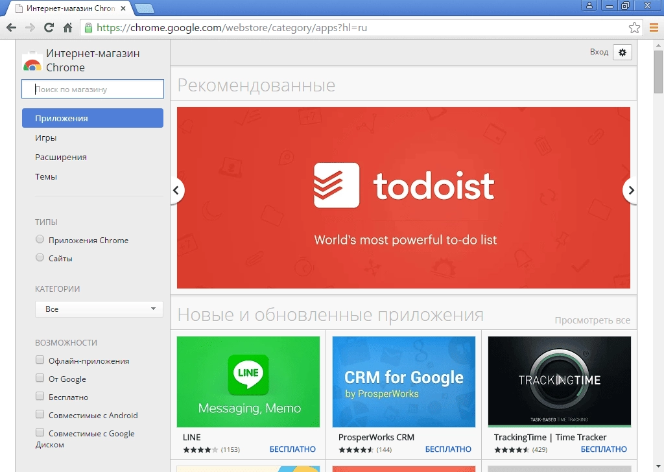The width and height of the screenshot is (664, 472).
Task: Check Совместимые с Google Диском option
Action: coord(40,432)
